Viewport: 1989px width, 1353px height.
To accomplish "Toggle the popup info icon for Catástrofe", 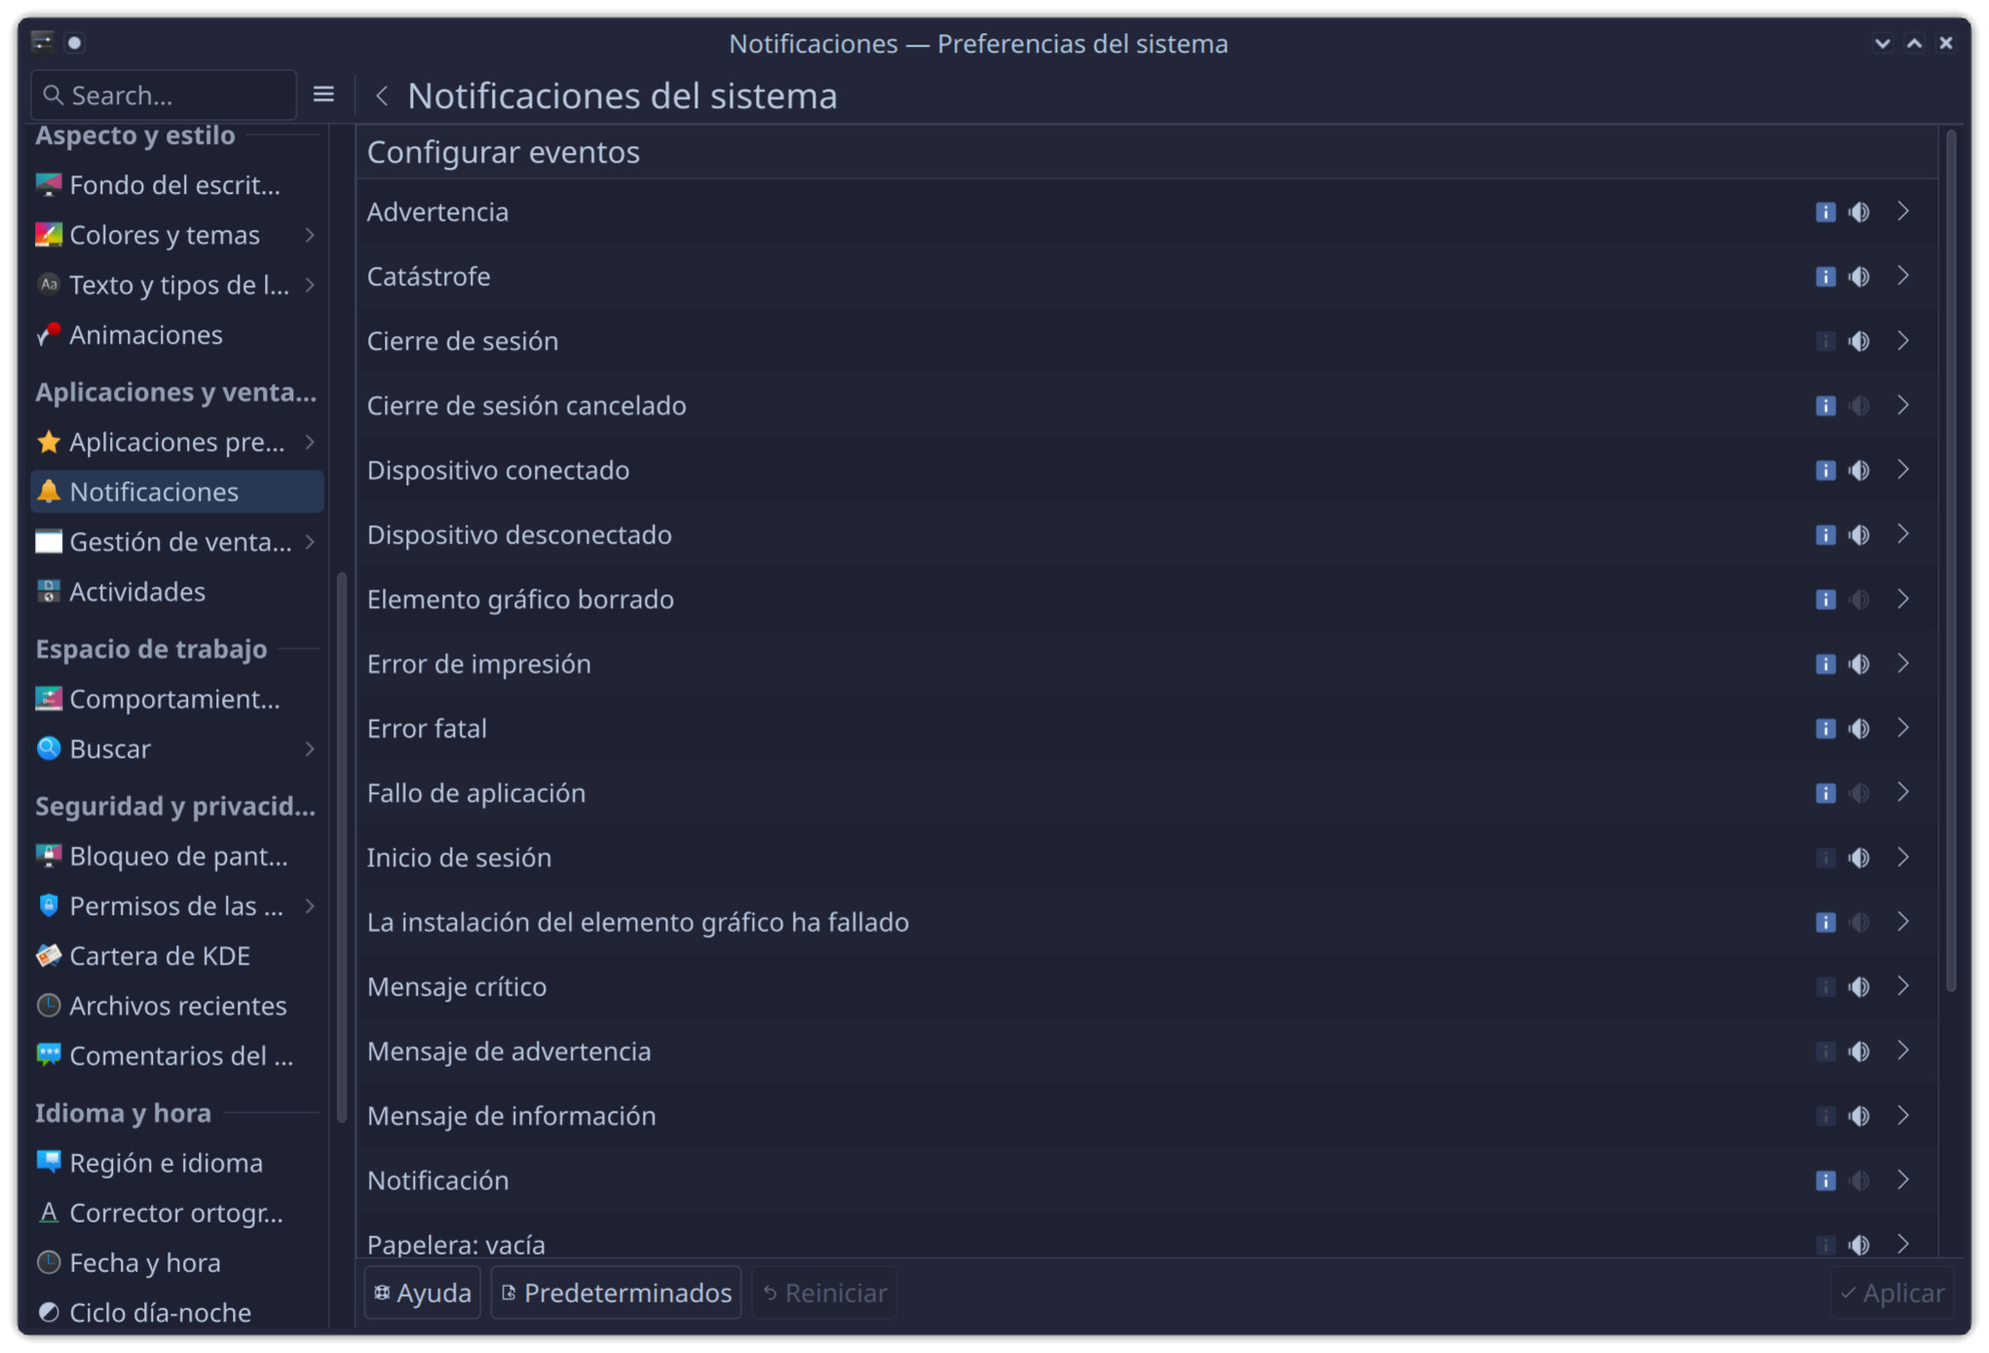I will [1824, 277].
